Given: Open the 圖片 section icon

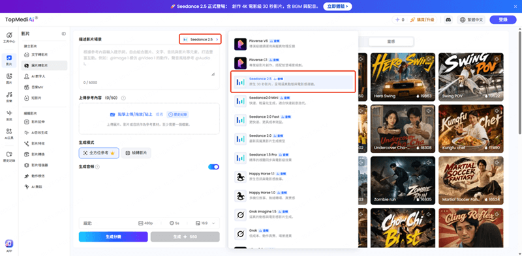Looking at the screenshot, I should click(9, 78).
